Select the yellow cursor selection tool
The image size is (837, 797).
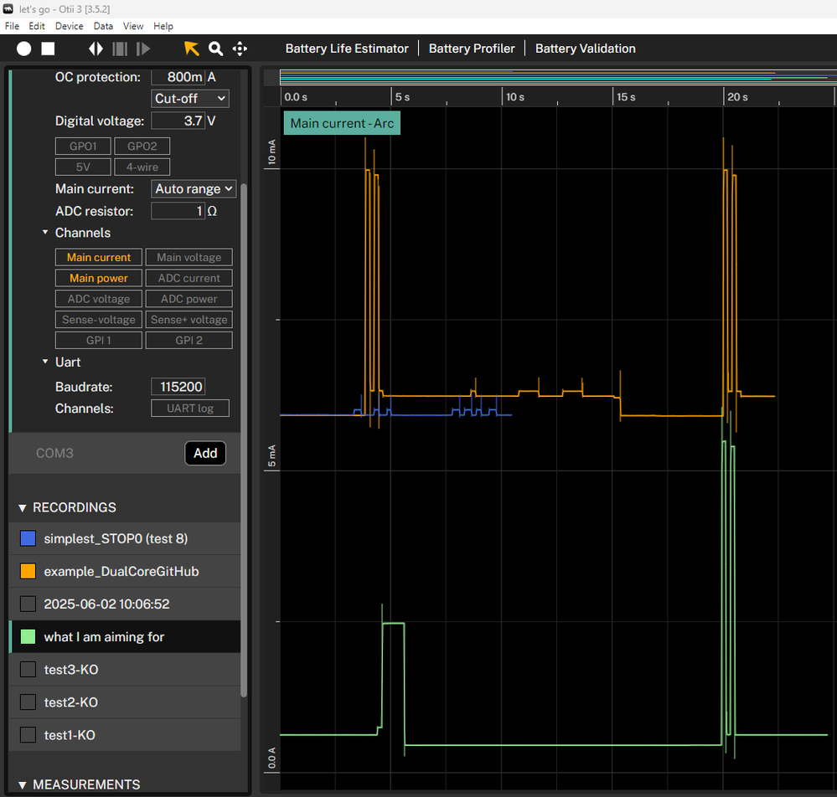pyautogui.click(x=192, y=49)
